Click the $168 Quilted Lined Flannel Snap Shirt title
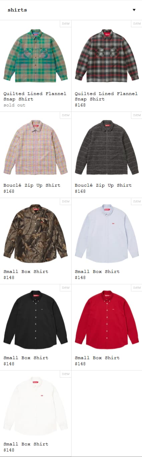142x457 pixels. [x=106, y=96]
